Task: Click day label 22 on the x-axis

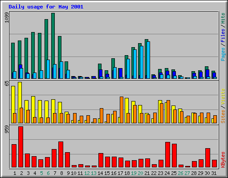Action: [x=154, y=173]
